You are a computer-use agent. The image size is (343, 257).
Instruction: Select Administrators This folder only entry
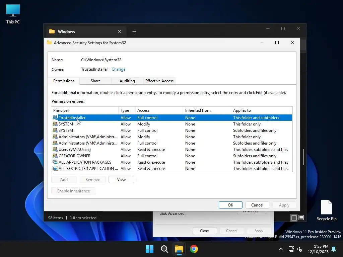pos(172,137)
